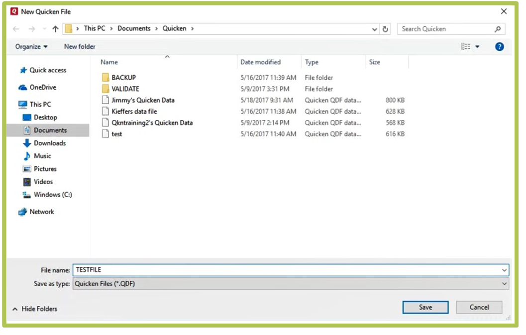Open the view options dropdown arrow
Image resolution: width=526 pixels, height=335 pixels.
pyautogui.click(x=477, y=47)
